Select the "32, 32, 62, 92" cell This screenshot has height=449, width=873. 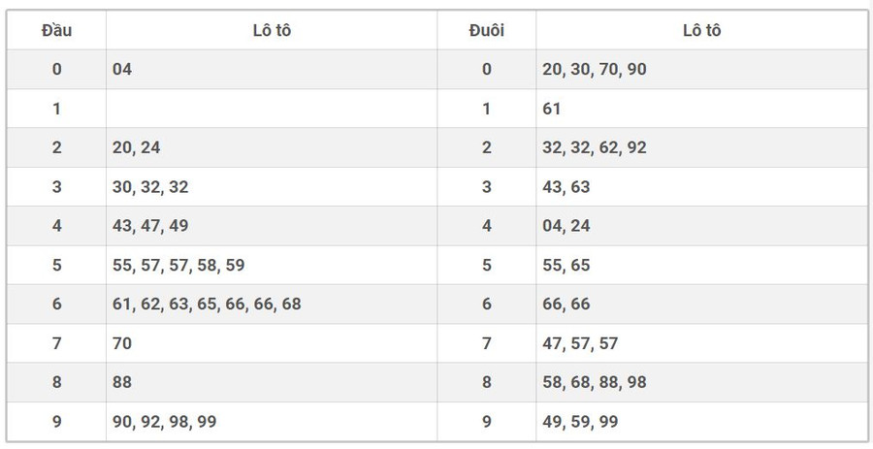(x=595, y=147)
